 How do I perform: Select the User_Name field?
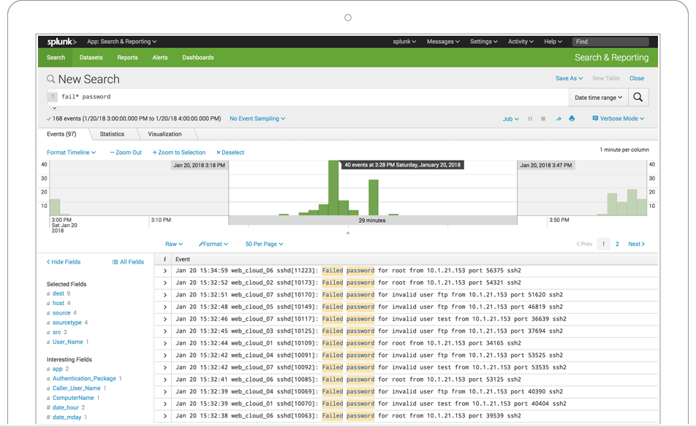point(68,342)
